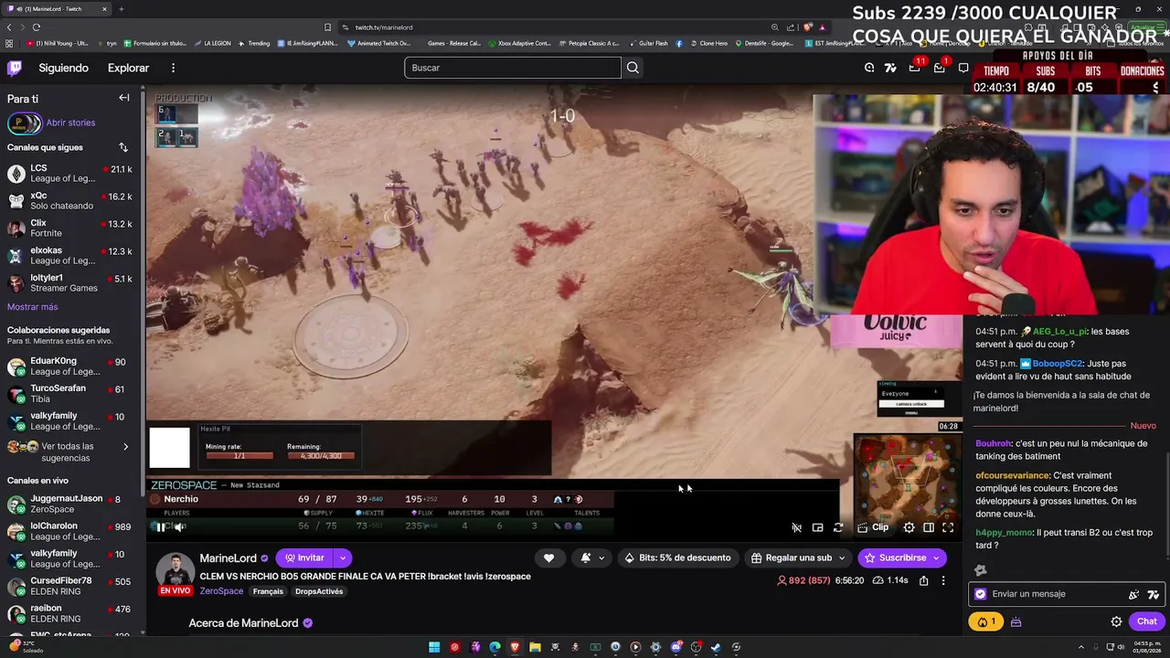
Task: Open the hype streak flame button
Action: point(986,621)
